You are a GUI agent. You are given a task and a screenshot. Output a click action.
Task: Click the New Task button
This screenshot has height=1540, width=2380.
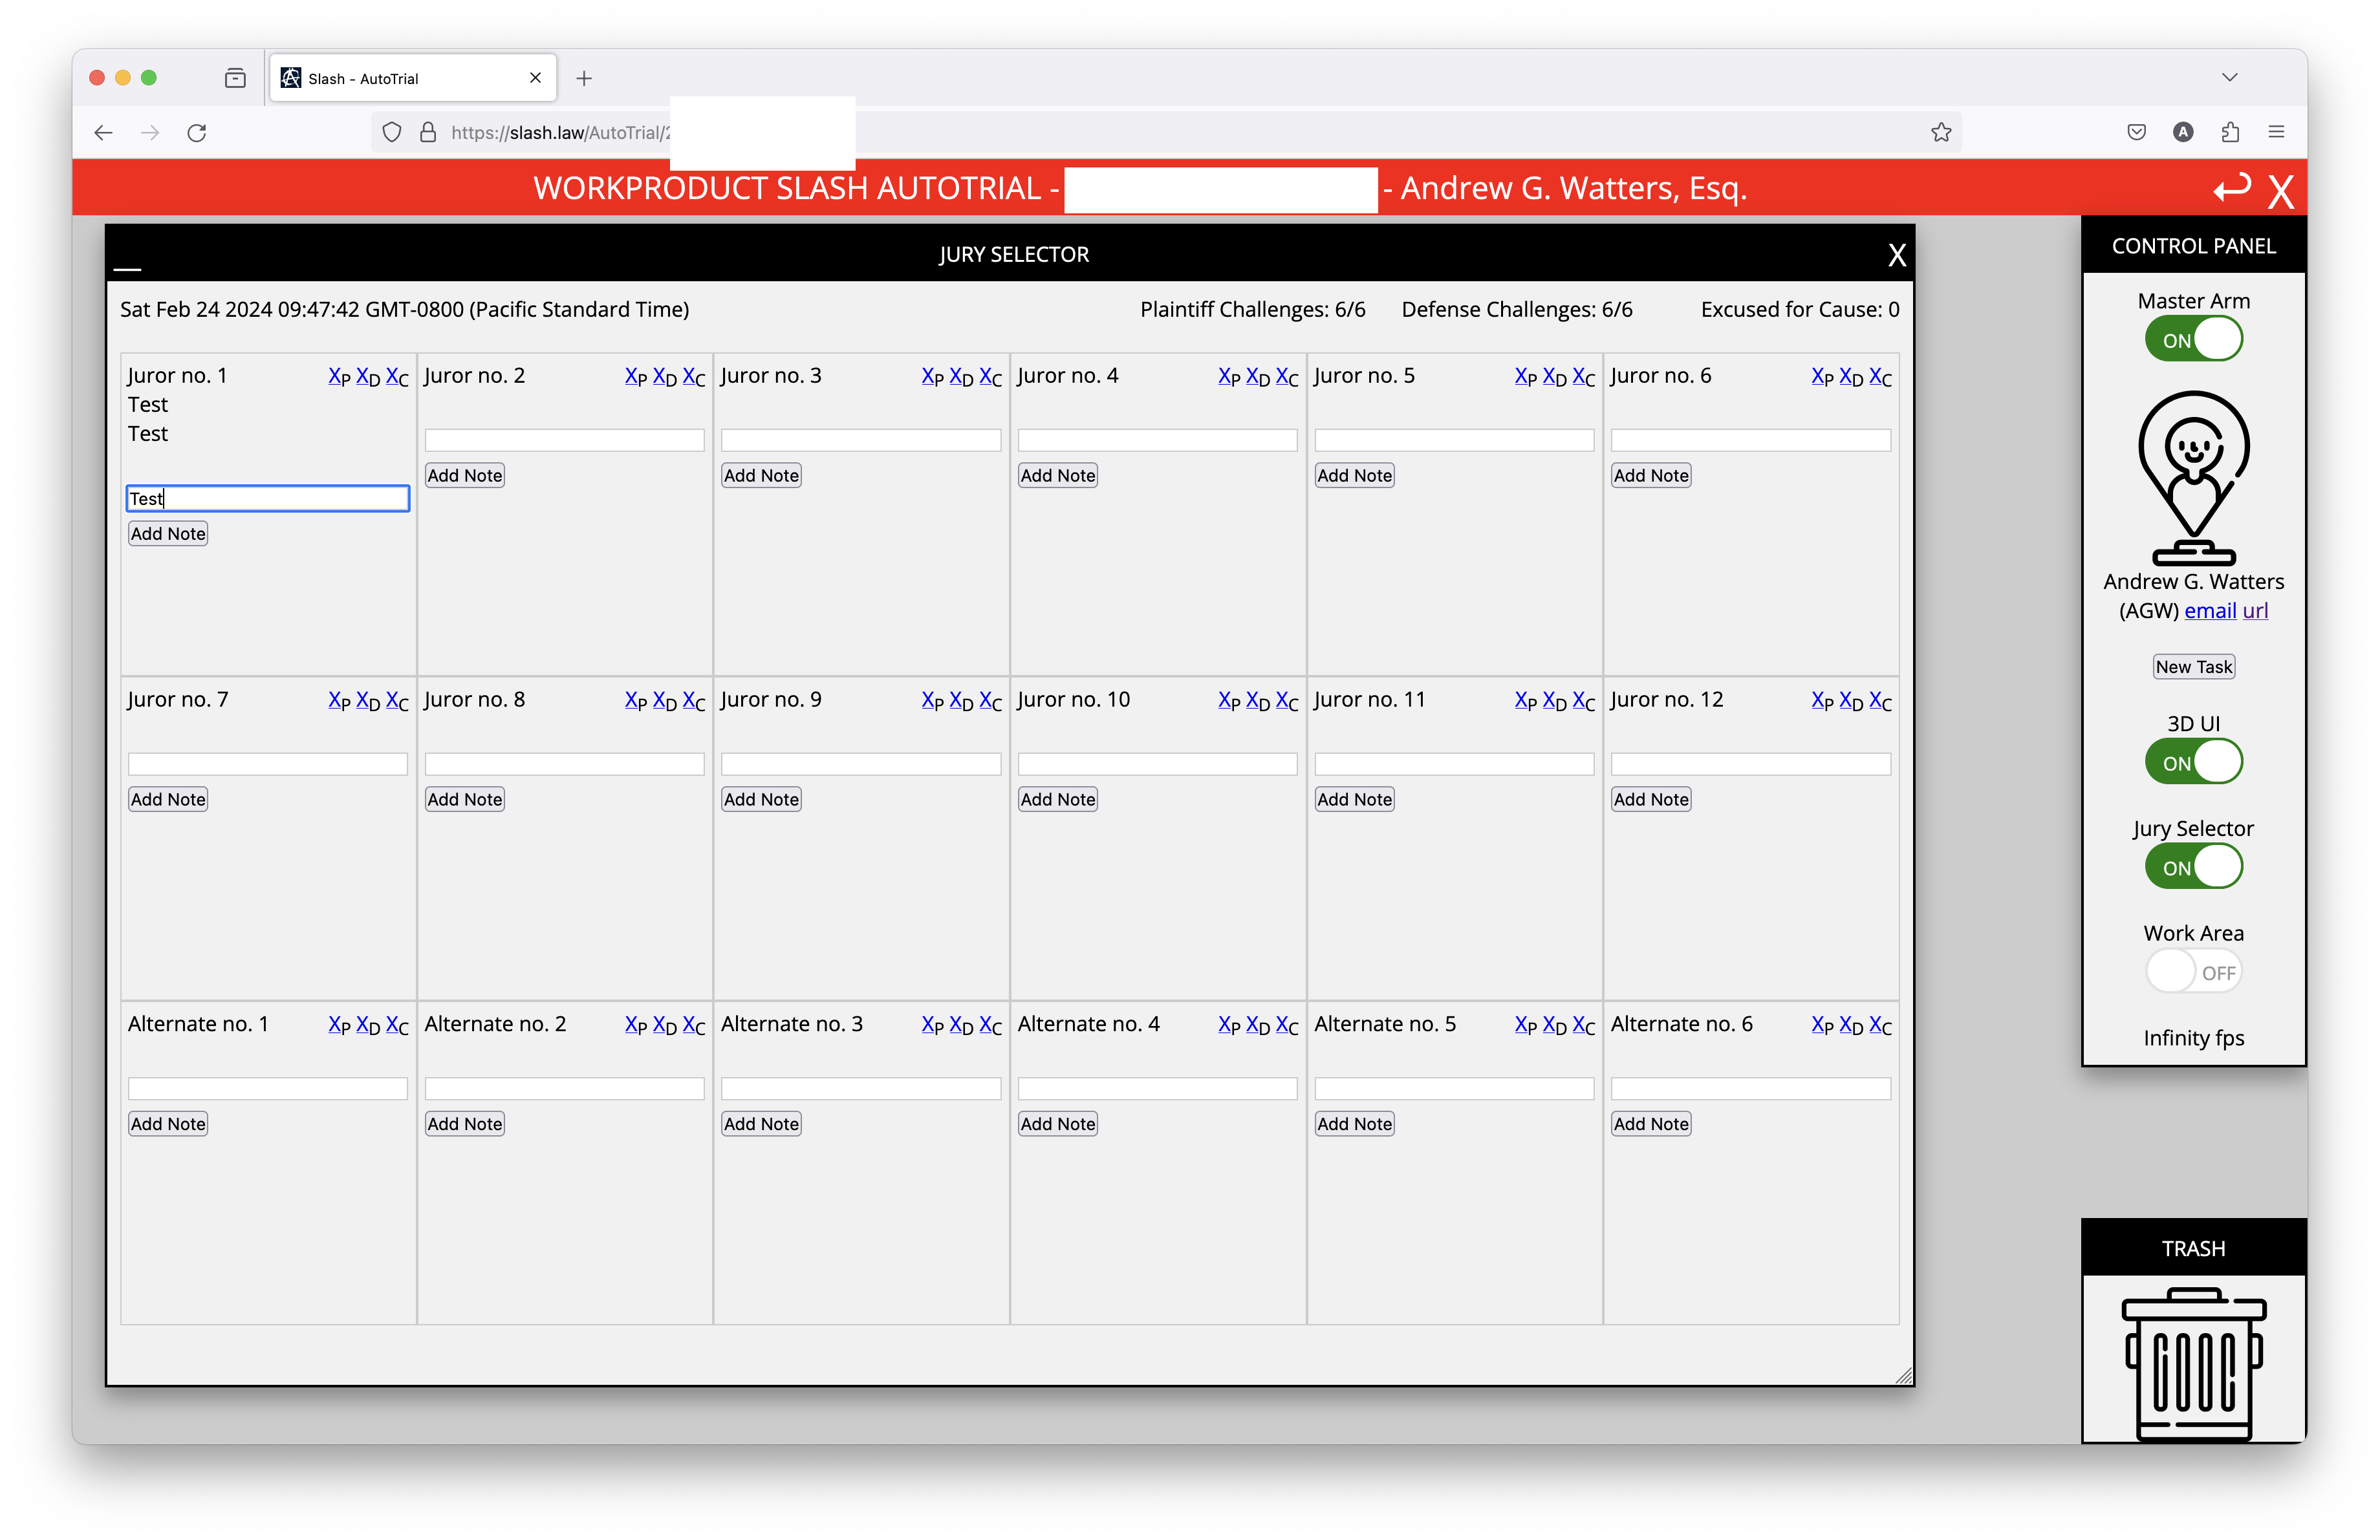2193,667
